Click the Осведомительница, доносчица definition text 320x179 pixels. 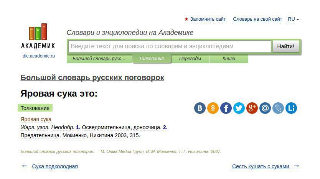point(122,127)
